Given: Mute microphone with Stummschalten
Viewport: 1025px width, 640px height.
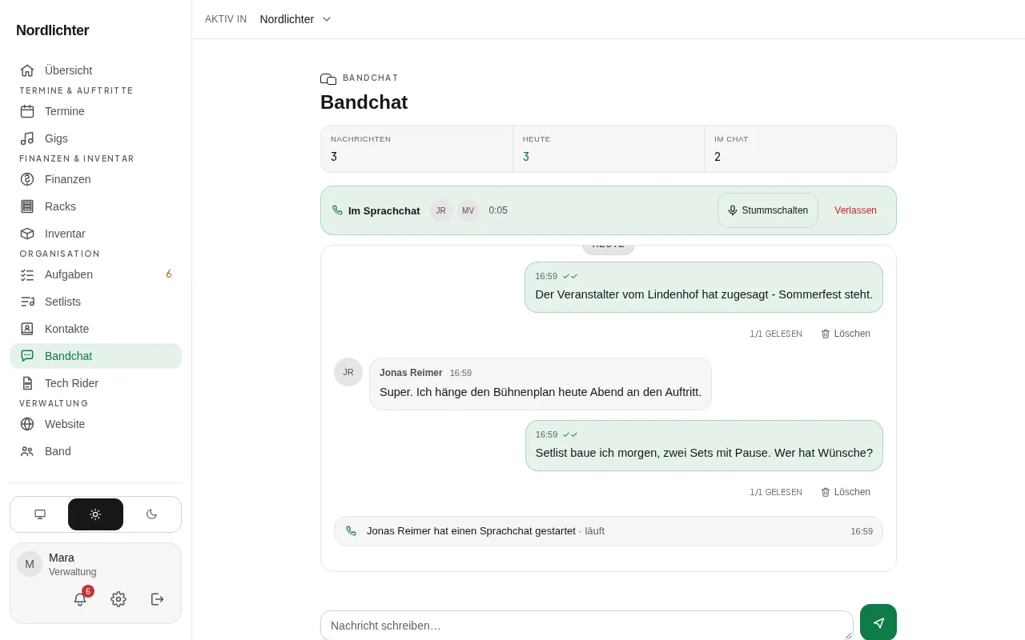Looking at the screenshot, I should [768, 210].
